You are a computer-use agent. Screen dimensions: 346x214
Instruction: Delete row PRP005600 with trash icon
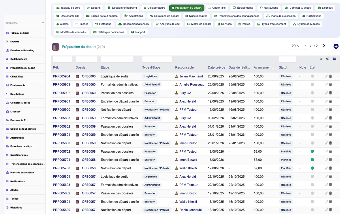coord(330,210)
